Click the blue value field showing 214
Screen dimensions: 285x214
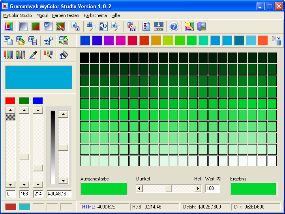pos(38,194)
